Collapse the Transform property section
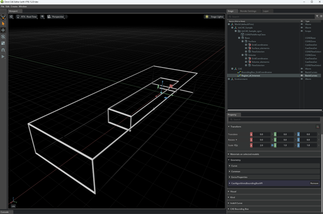 pos(229,126)
